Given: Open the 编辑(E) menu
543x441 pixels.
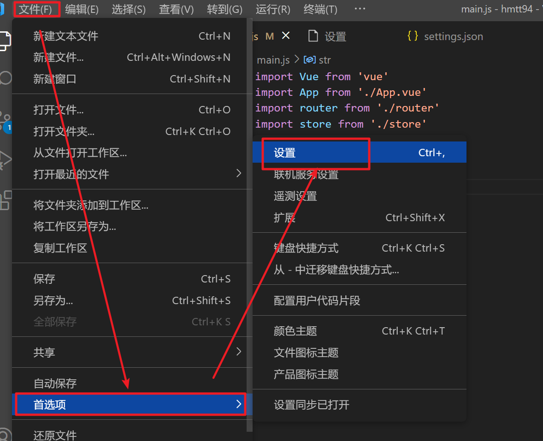Looking at the screenshot, I should click(82, 9).
